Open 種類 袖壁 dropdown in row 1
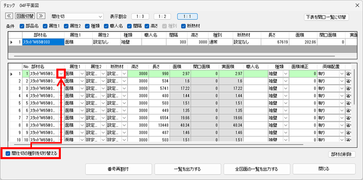 point(285,74)
